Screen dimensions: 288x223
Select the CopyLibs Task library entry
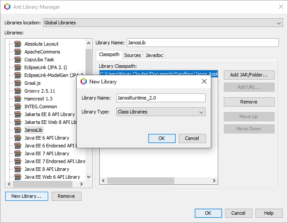pos(39,60)
